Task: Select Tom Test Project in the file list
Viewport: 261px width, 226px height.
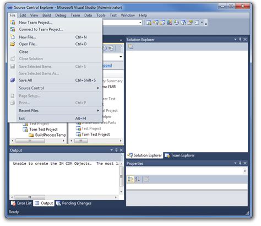Action: click(96, 134)
